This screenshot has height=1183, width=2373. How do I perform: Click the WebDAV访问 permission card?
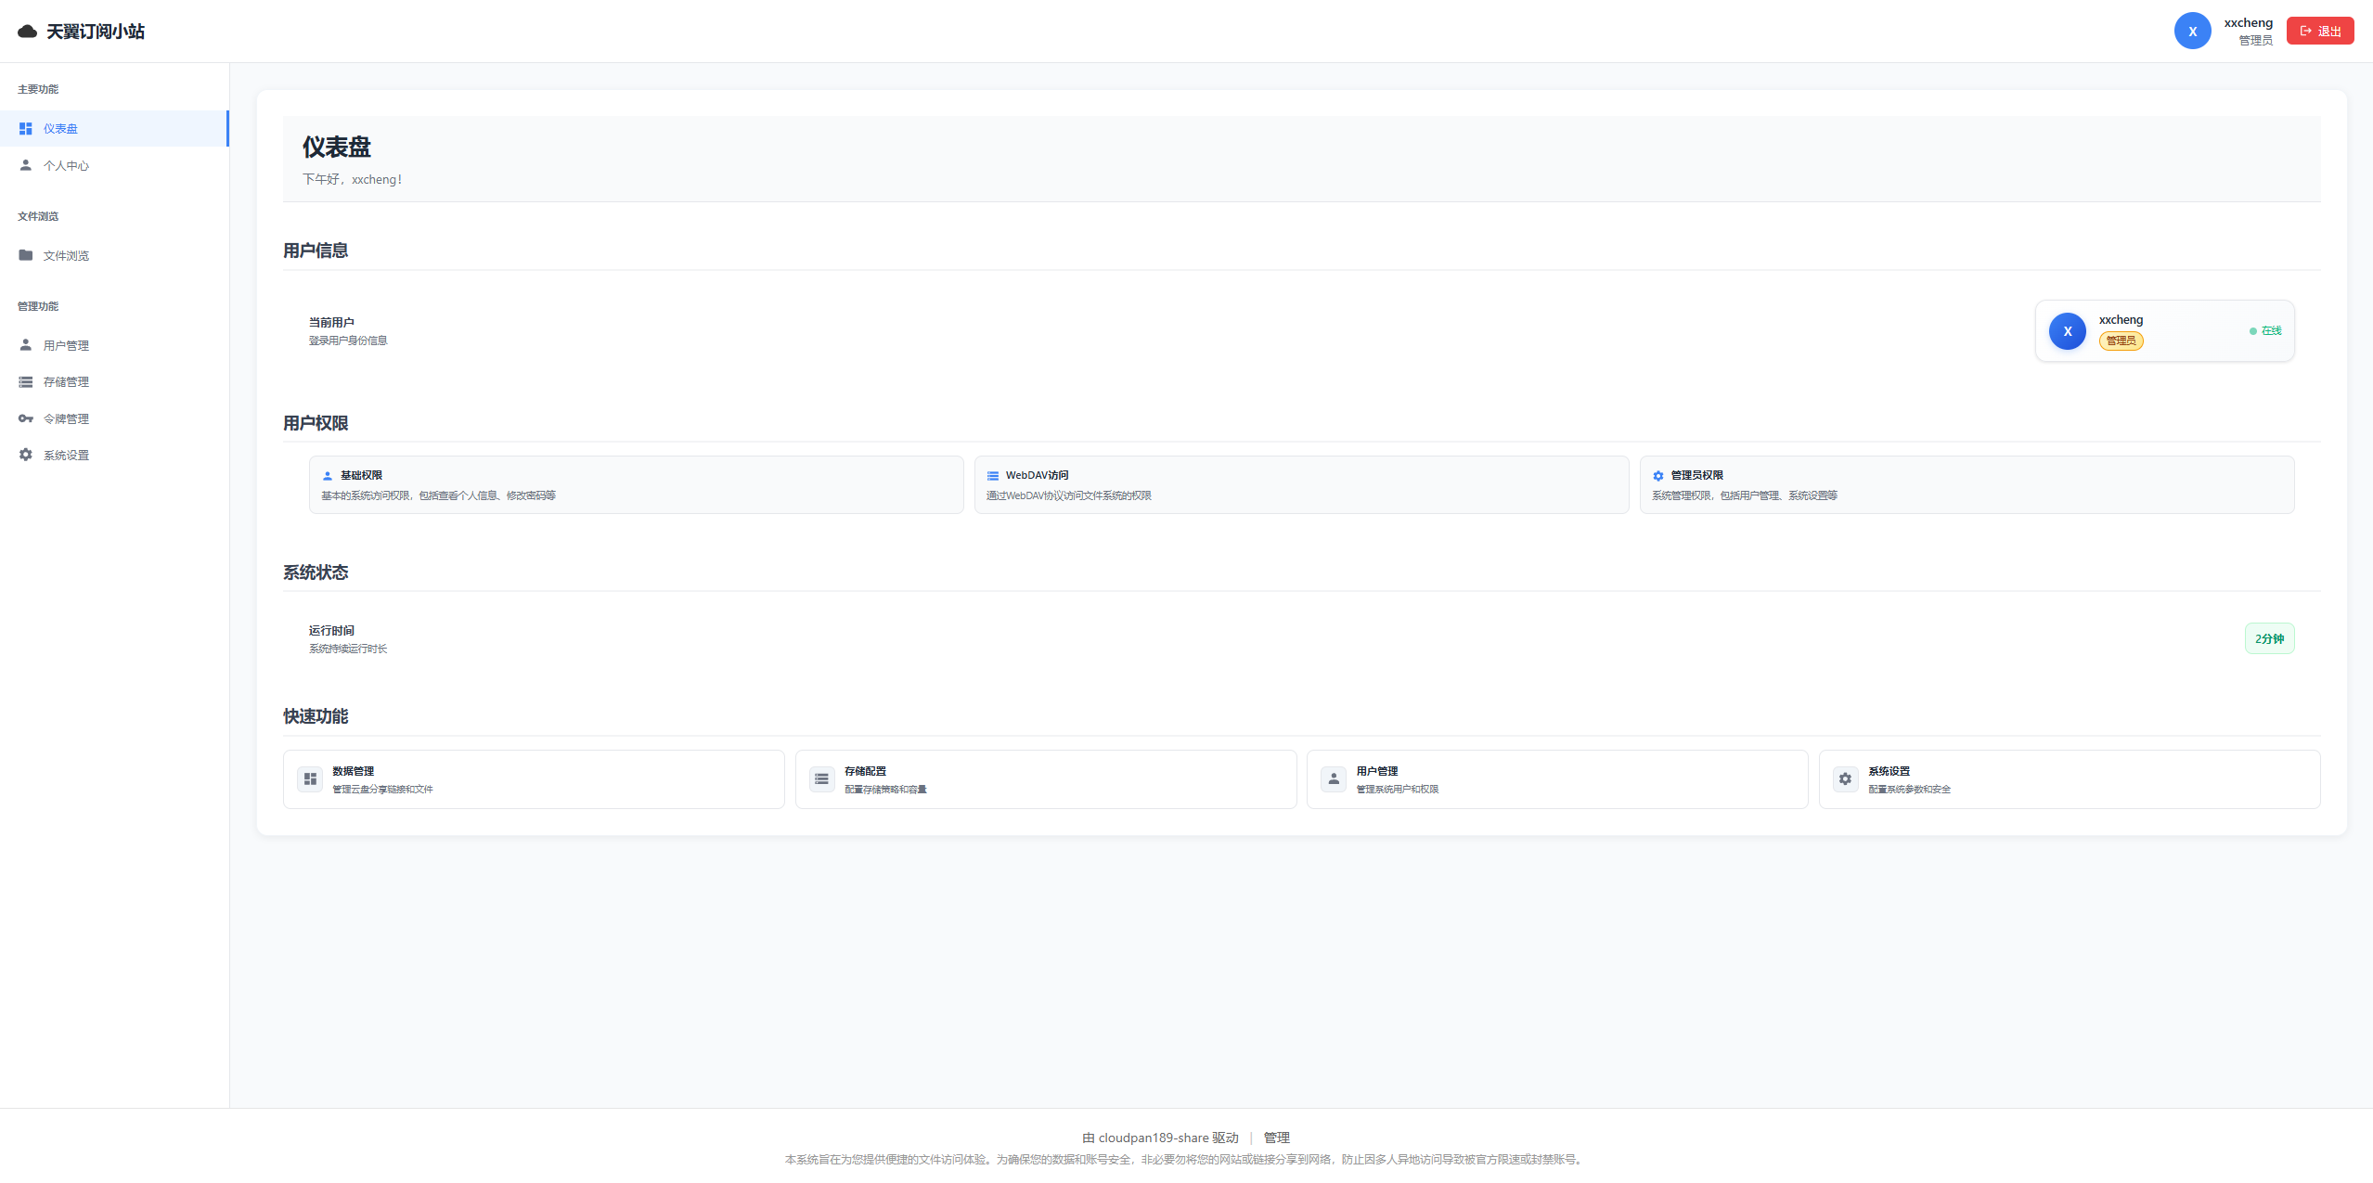click(x=1301, y=484)
